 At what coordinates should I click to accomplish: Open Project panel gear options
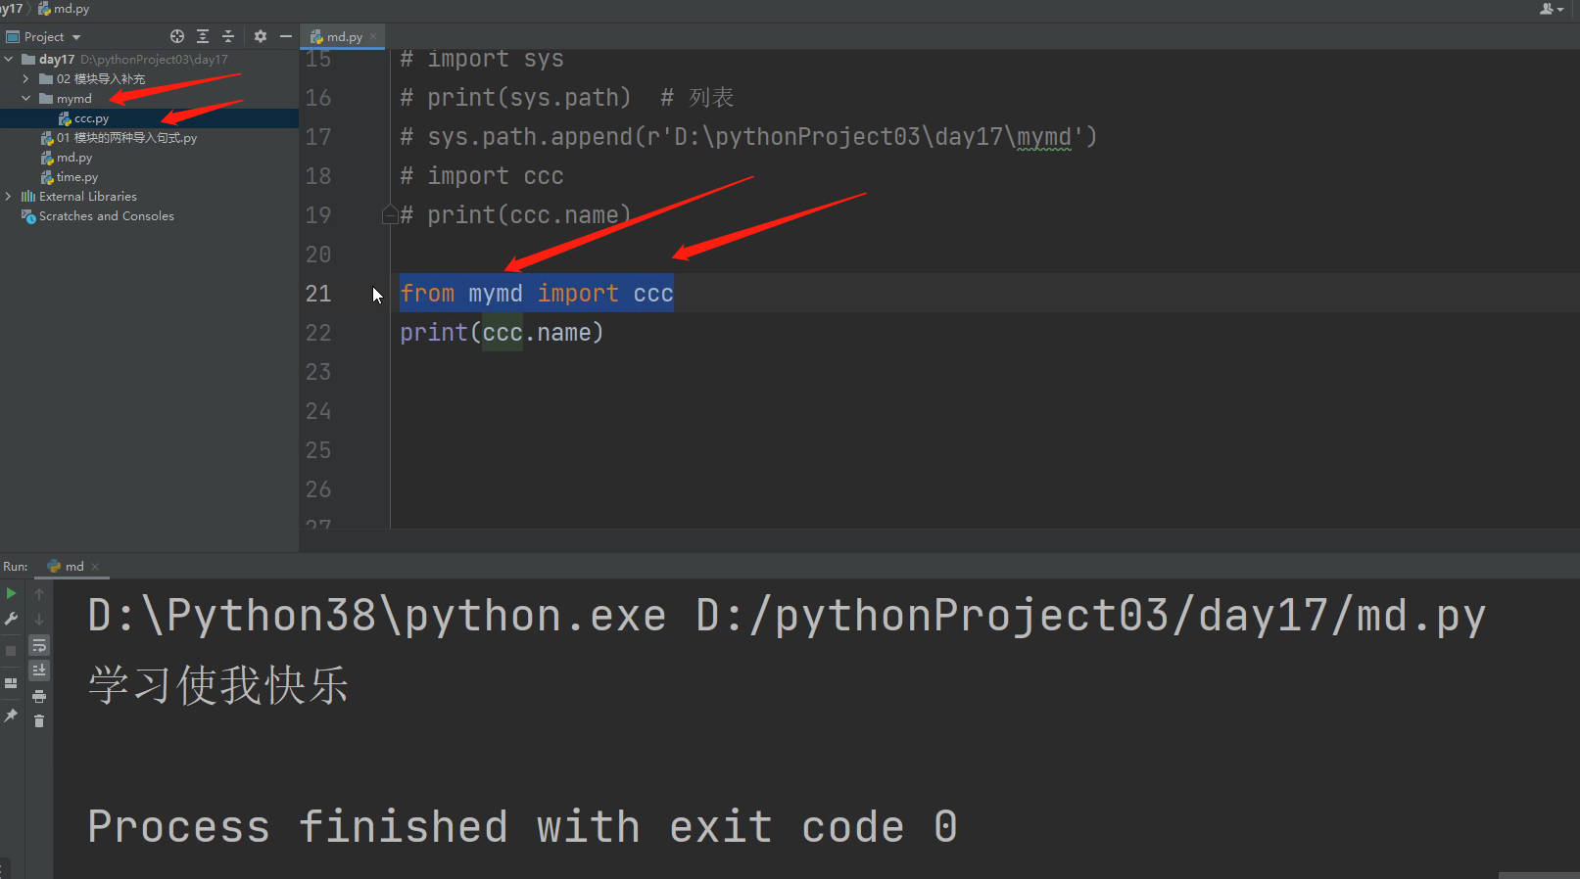(x=260, y=36)
